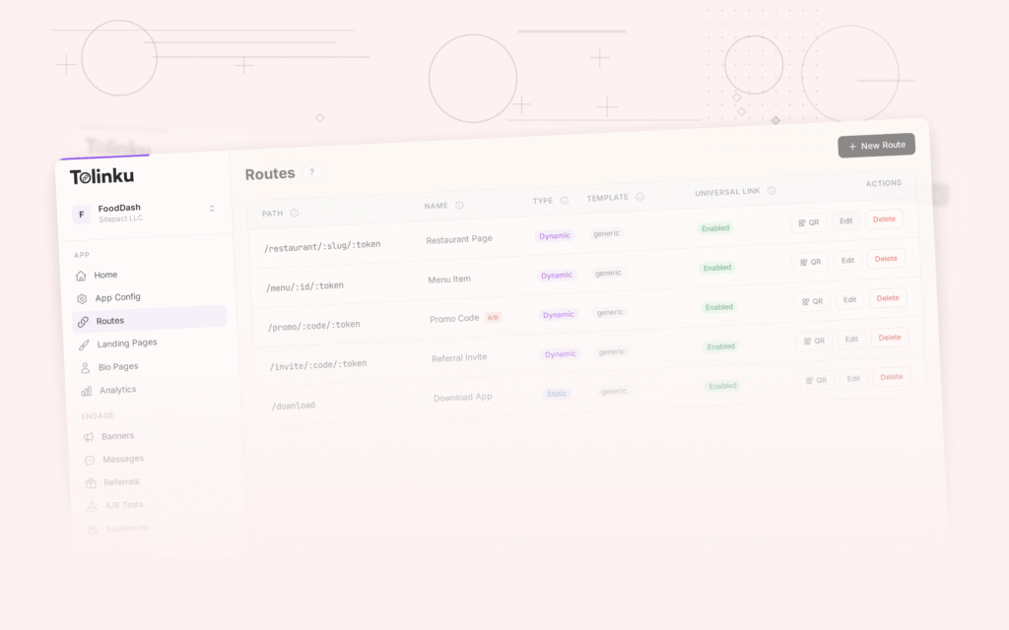Select Routes in the sidebar
1009x630 pixels.
pos(150,320)
